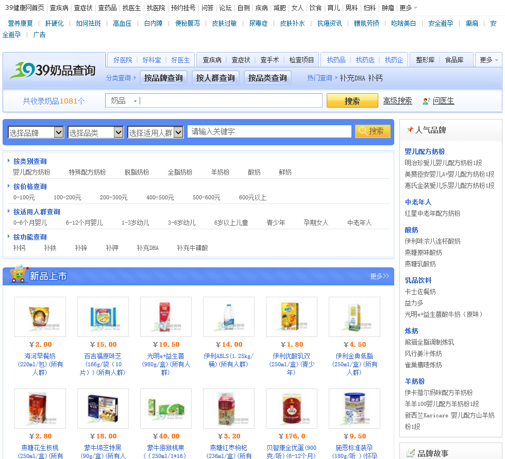Open the 伊利金典低脂 product thumbnail
The image size is (505, 459).
(355, 317)
